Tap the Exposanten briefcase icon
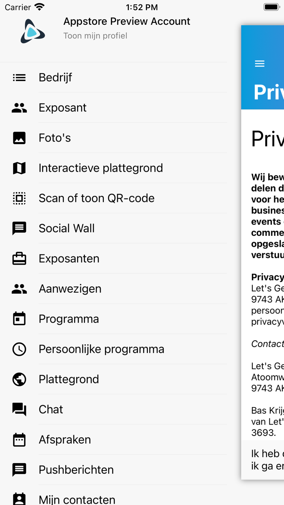This screenshot has width=284, height=505. (x=19, y=259)
